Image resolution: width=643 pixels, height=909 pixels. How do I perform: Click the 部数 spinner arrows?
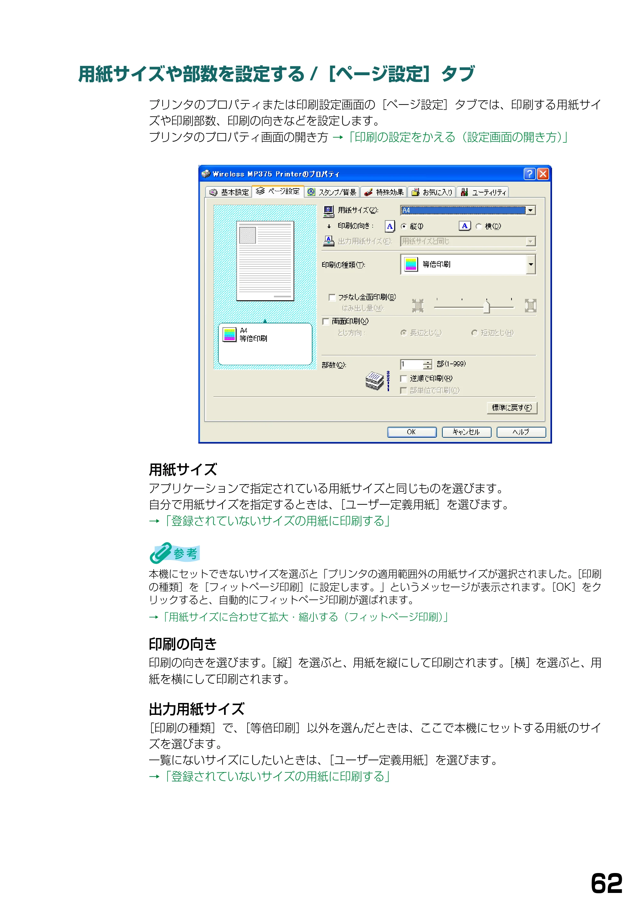click(427, 364)
